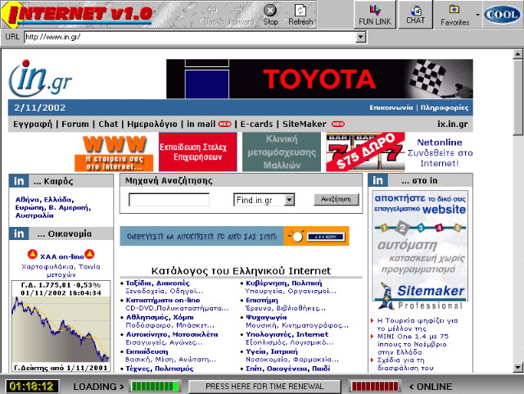Viewport: 524px width, 394px height.
Task: Click the Back navigation arrow
Action: point(212,14)
